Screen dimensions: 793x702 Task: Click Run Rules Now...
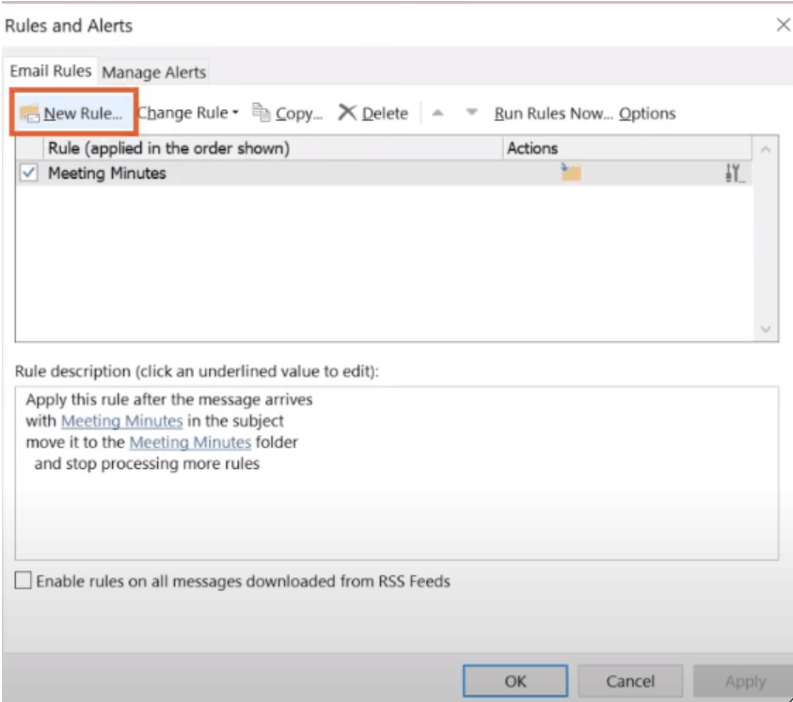[553, 113]
